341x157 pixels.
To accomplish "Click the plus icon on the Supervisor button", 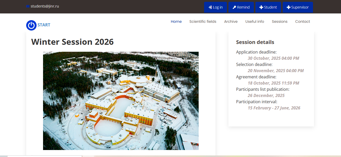I will [288, 7].
